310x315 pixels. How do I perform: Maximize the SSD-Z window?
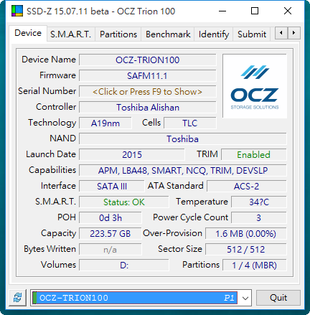[255, 11]
